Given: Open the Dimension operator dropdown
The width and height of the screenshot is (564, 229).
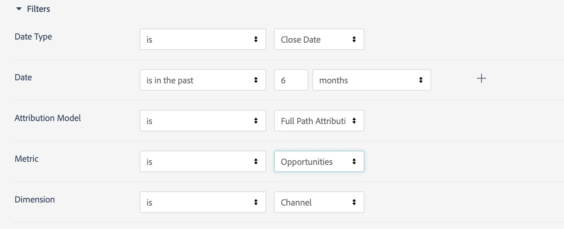Looking at the screenshot, I should click(x=203, y=202).
